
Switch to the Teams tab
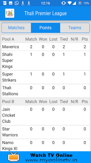(75, 28)
